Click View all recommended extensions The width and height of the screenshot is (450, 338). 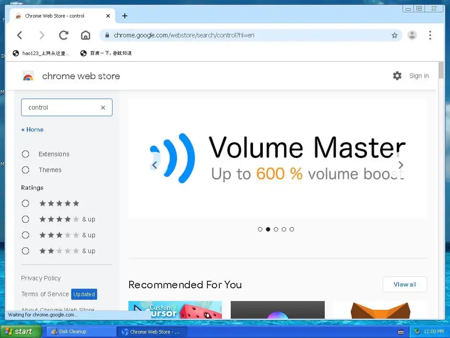[x=405, y=285]
